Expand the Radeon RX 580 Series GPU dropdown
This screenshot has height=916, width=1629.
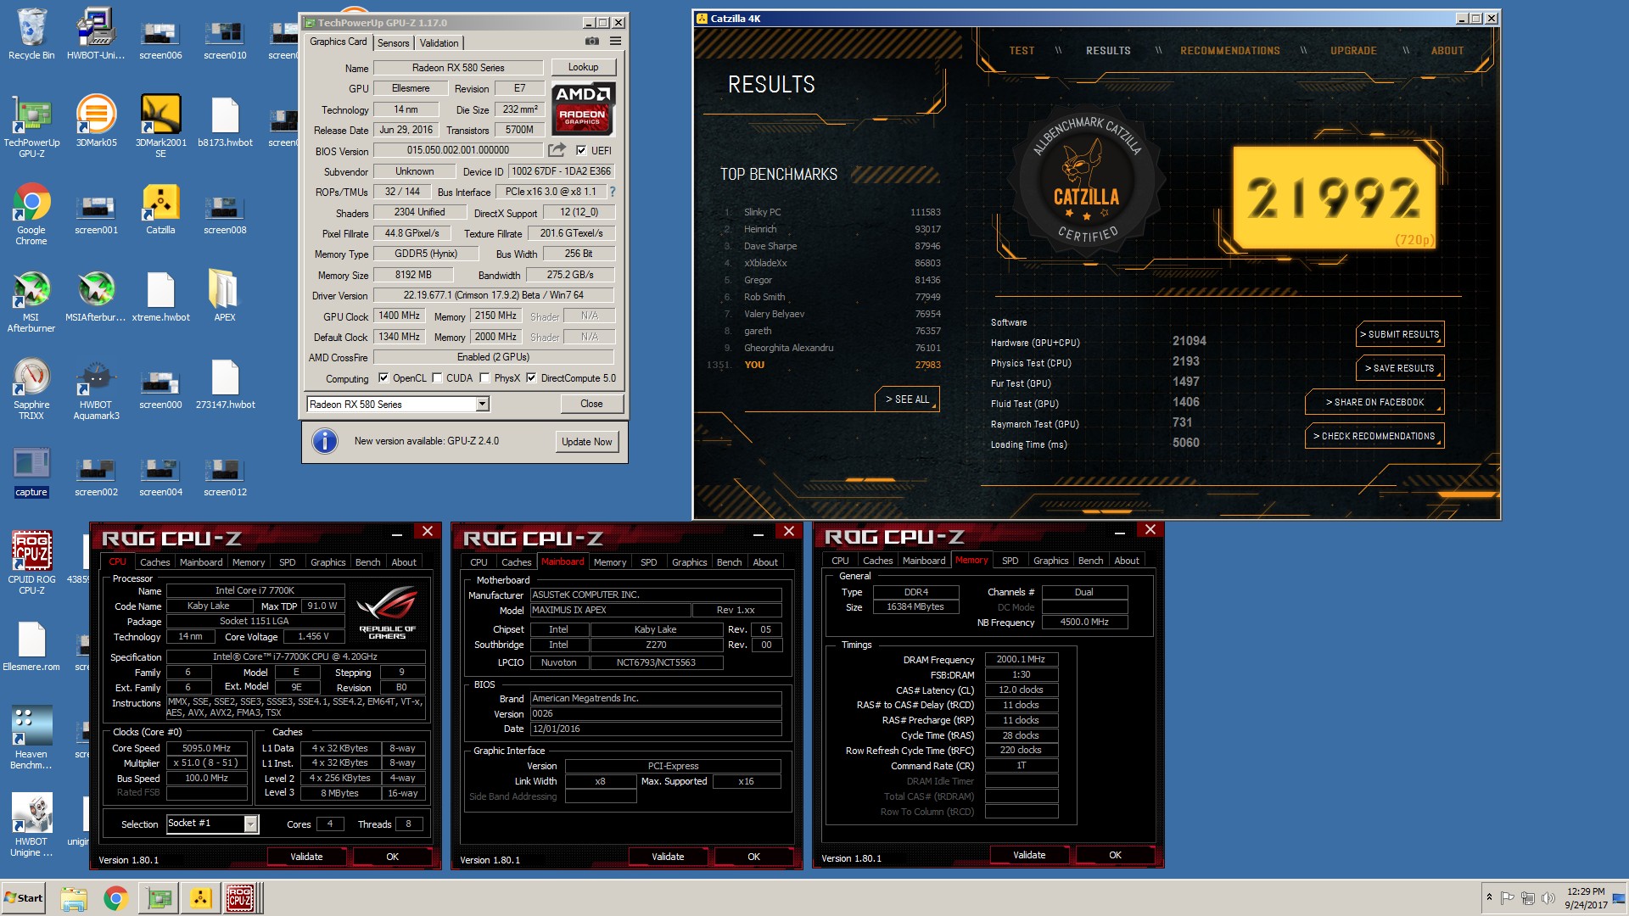(x=482, y=405)
